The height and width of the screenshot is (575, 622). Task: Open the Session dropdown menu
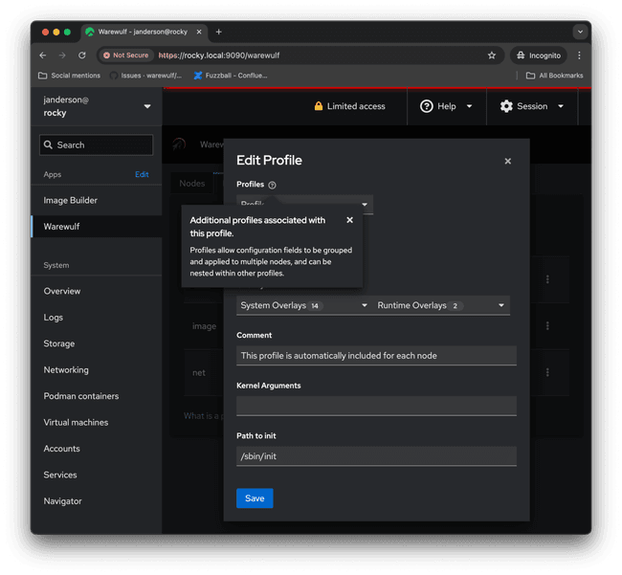(x=532, y=106)
